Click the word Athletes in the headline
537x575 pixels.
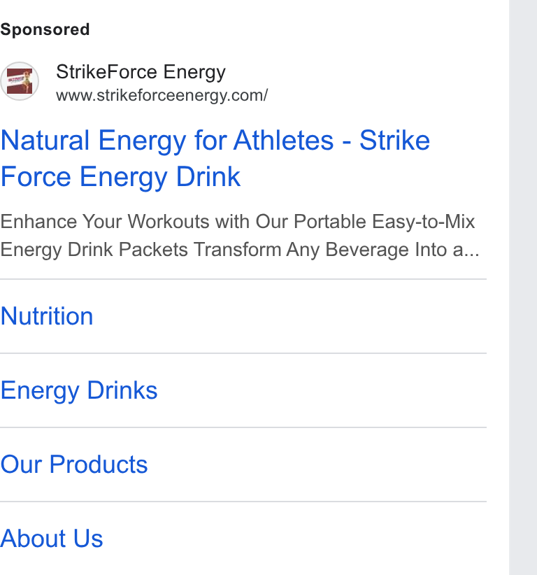point(284,140)
